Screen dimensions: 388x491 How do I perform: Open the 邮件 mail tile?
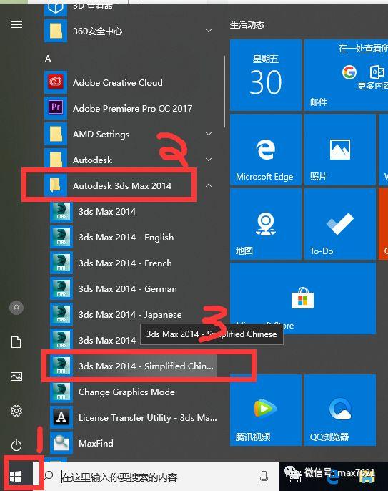[346, 75]
